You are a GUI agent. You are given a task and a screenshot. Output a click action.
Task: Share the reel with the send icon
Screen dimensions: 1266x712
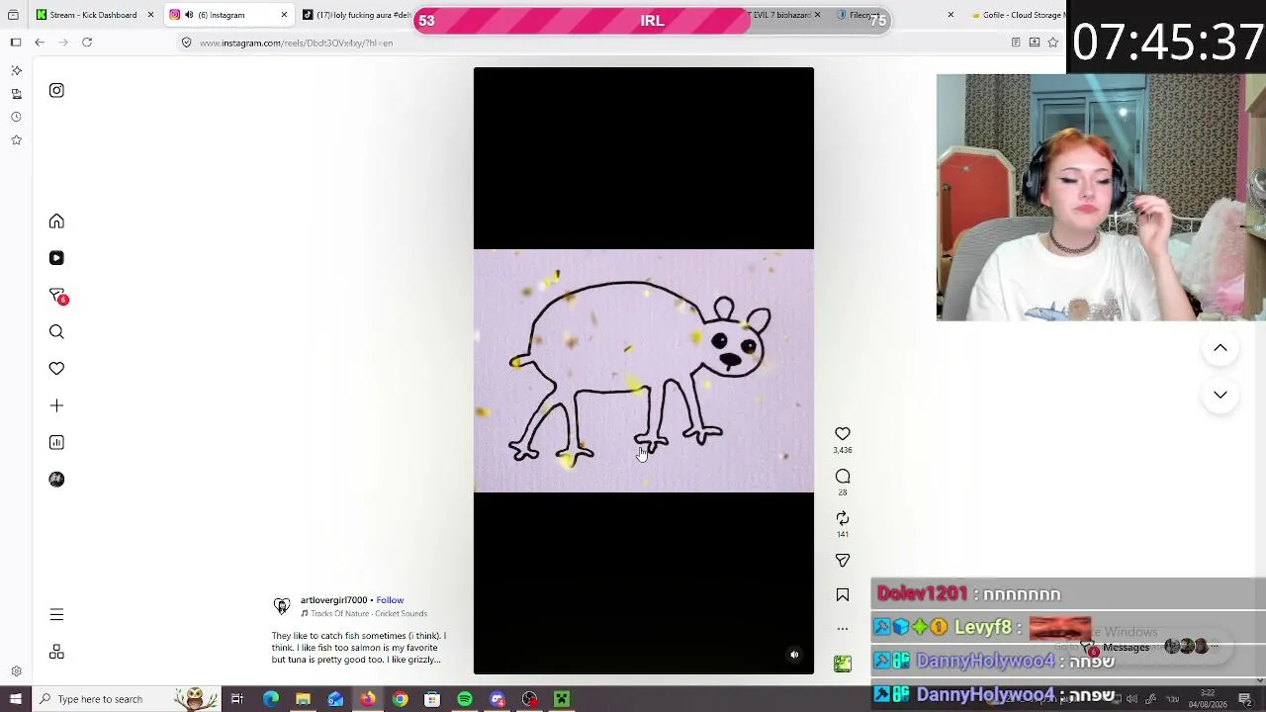pos(843,561)
